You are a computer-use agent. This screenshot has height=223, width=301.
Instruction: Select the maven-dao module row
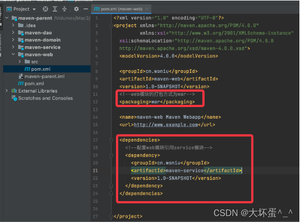pos(47,32)
